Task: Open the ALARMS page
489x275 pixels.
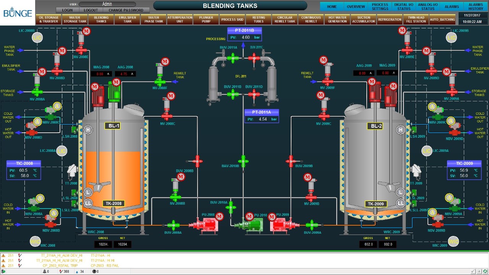Action: tap(452, 7)
